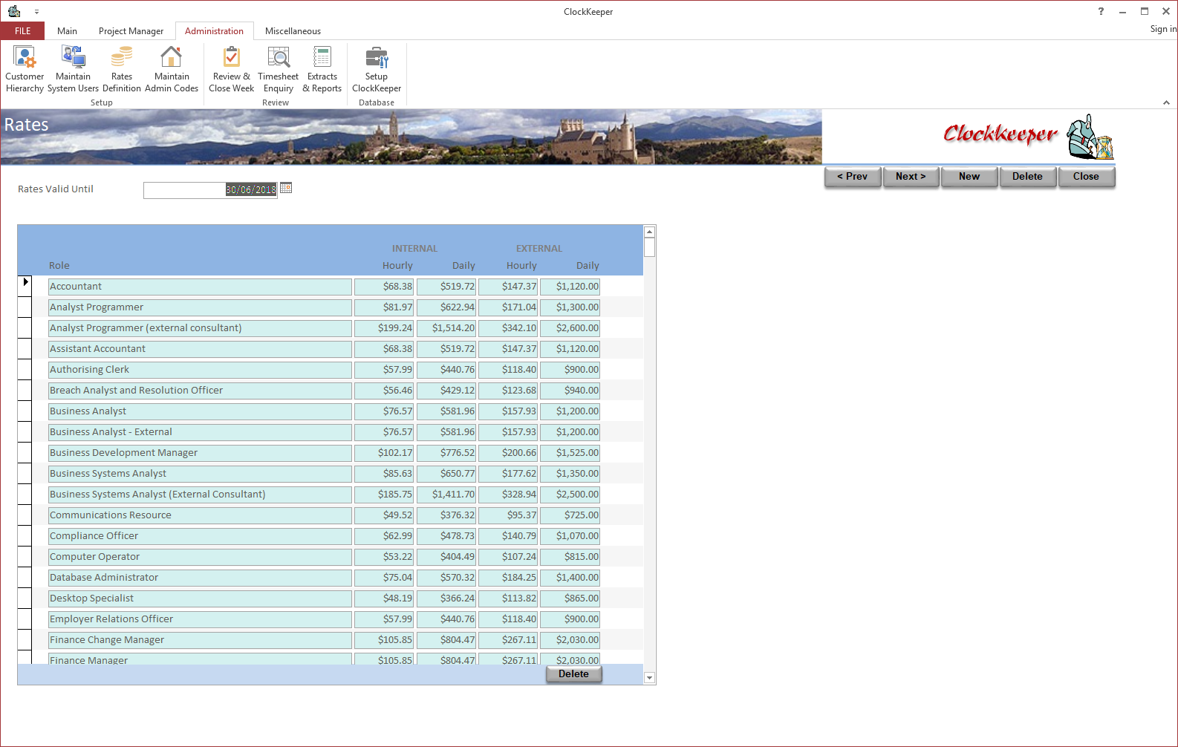1178x747 pixels.
Task: Click the Delete button below the rates table
Action: click(573, 674)
